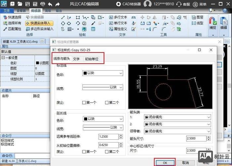The image size is (232, 166).
Task: Click 快速实体导入 quick entity import
Action: click(39, 23)
